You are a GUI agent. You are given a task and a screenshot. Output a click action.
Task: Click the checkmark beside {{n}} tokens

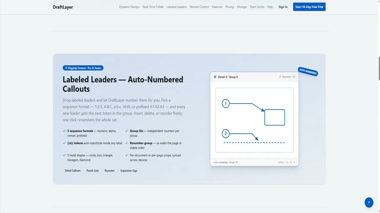click(64, 143)
